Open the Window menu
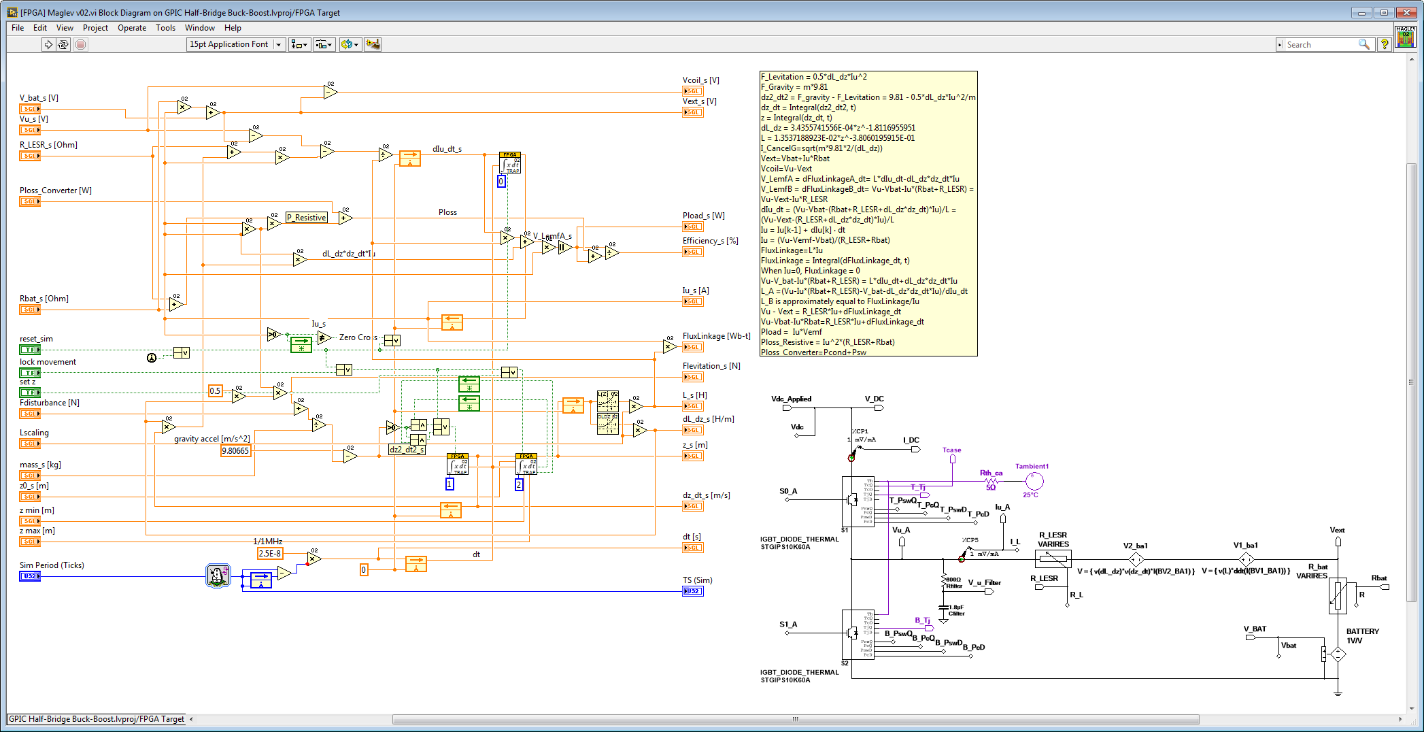1424x732 pixels. (200, 28)
